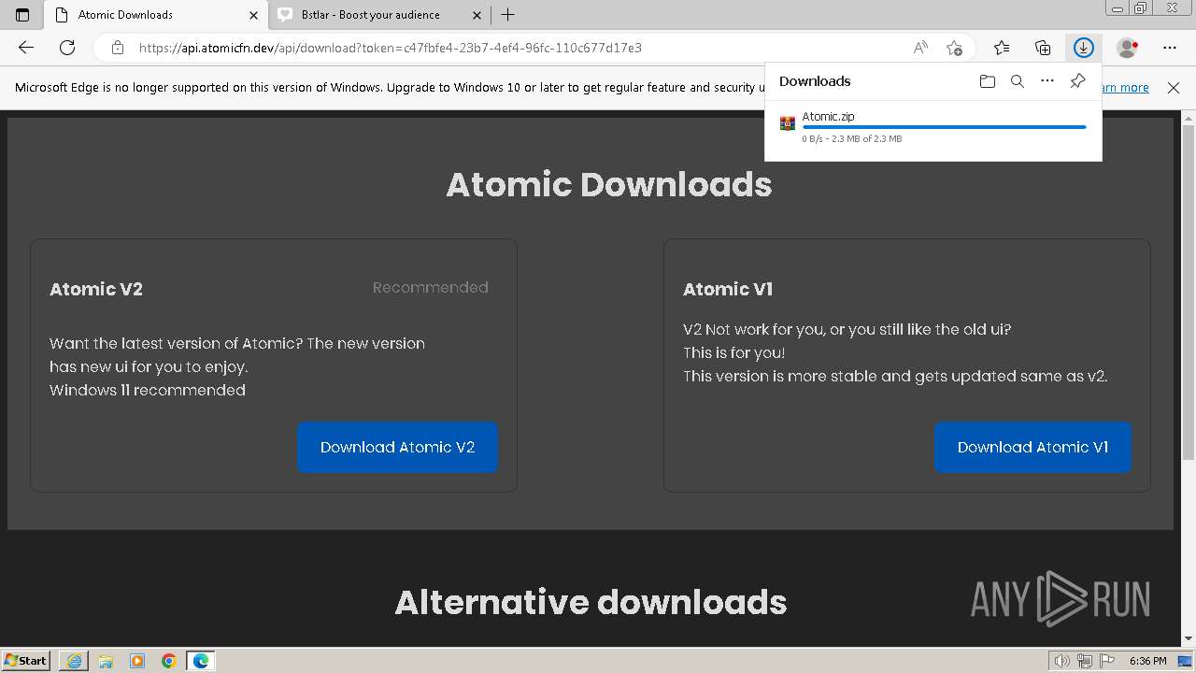
Task: Open Edge Settings and more menu
Action: [1170, 48]
